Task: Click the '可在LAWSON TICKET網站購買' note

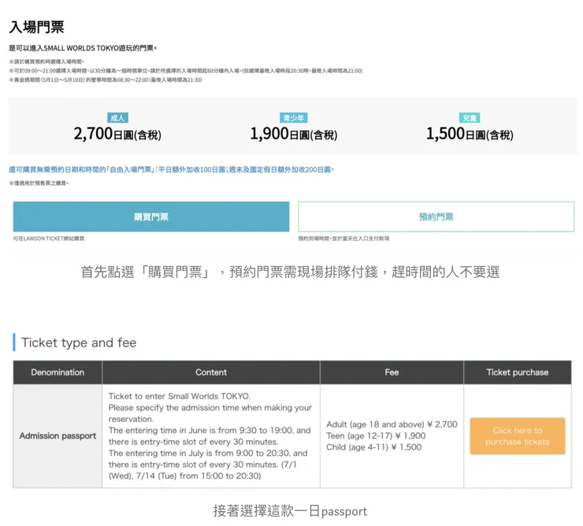Action: (x=49, y=239)
